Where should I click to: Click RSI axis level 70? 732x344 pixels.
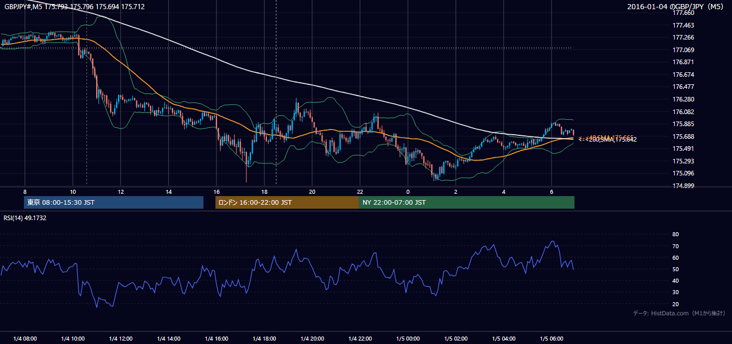point(675,246)
